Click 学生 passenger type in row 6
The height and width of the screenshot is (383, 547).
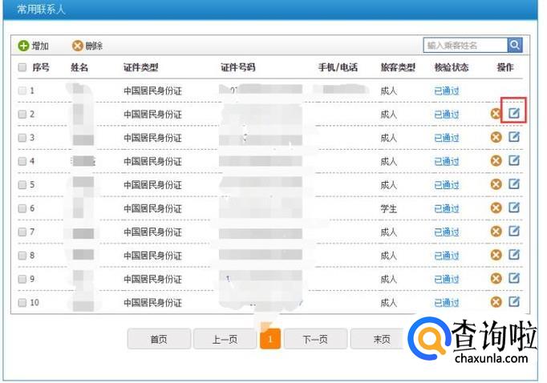[389, 208]
